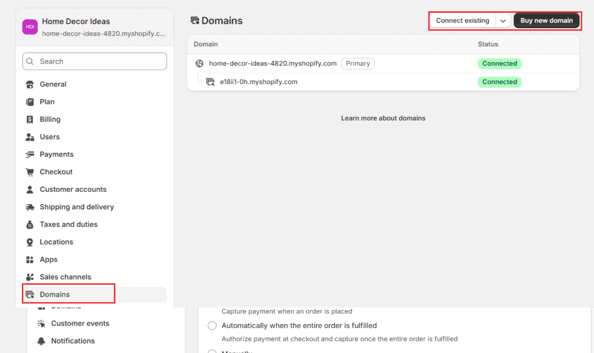Viewport: 594px width, 353px height.
Task: Click the General store icon in sidebar
Action: click(x=30, y=85)
